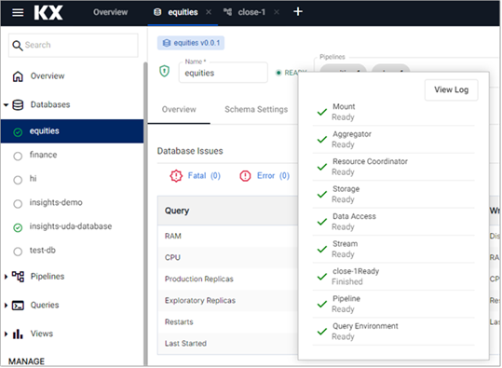Open Overview in the sidebar
This screenshot has width=502, height=368.
point(47,76)
